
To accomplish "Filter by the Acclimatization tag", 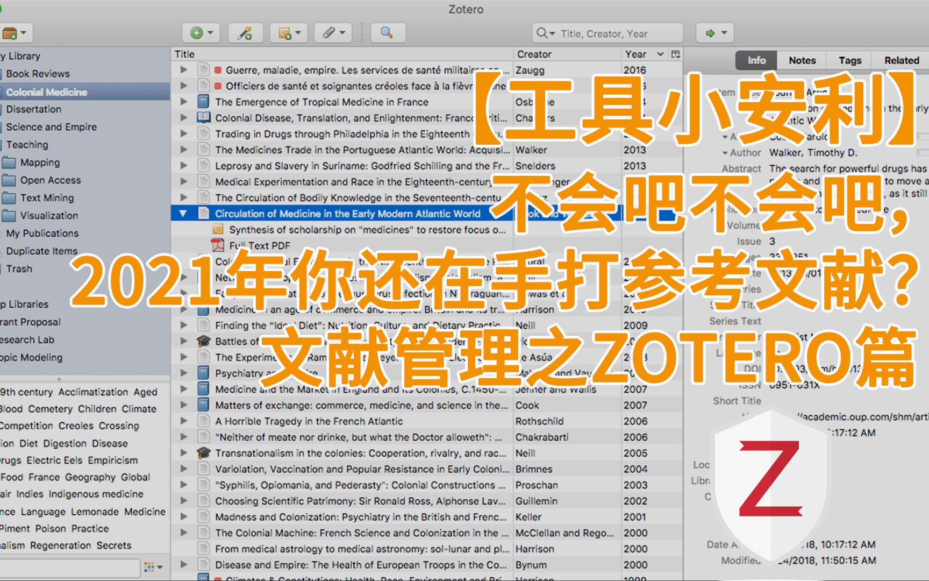I will click(93, 392).
